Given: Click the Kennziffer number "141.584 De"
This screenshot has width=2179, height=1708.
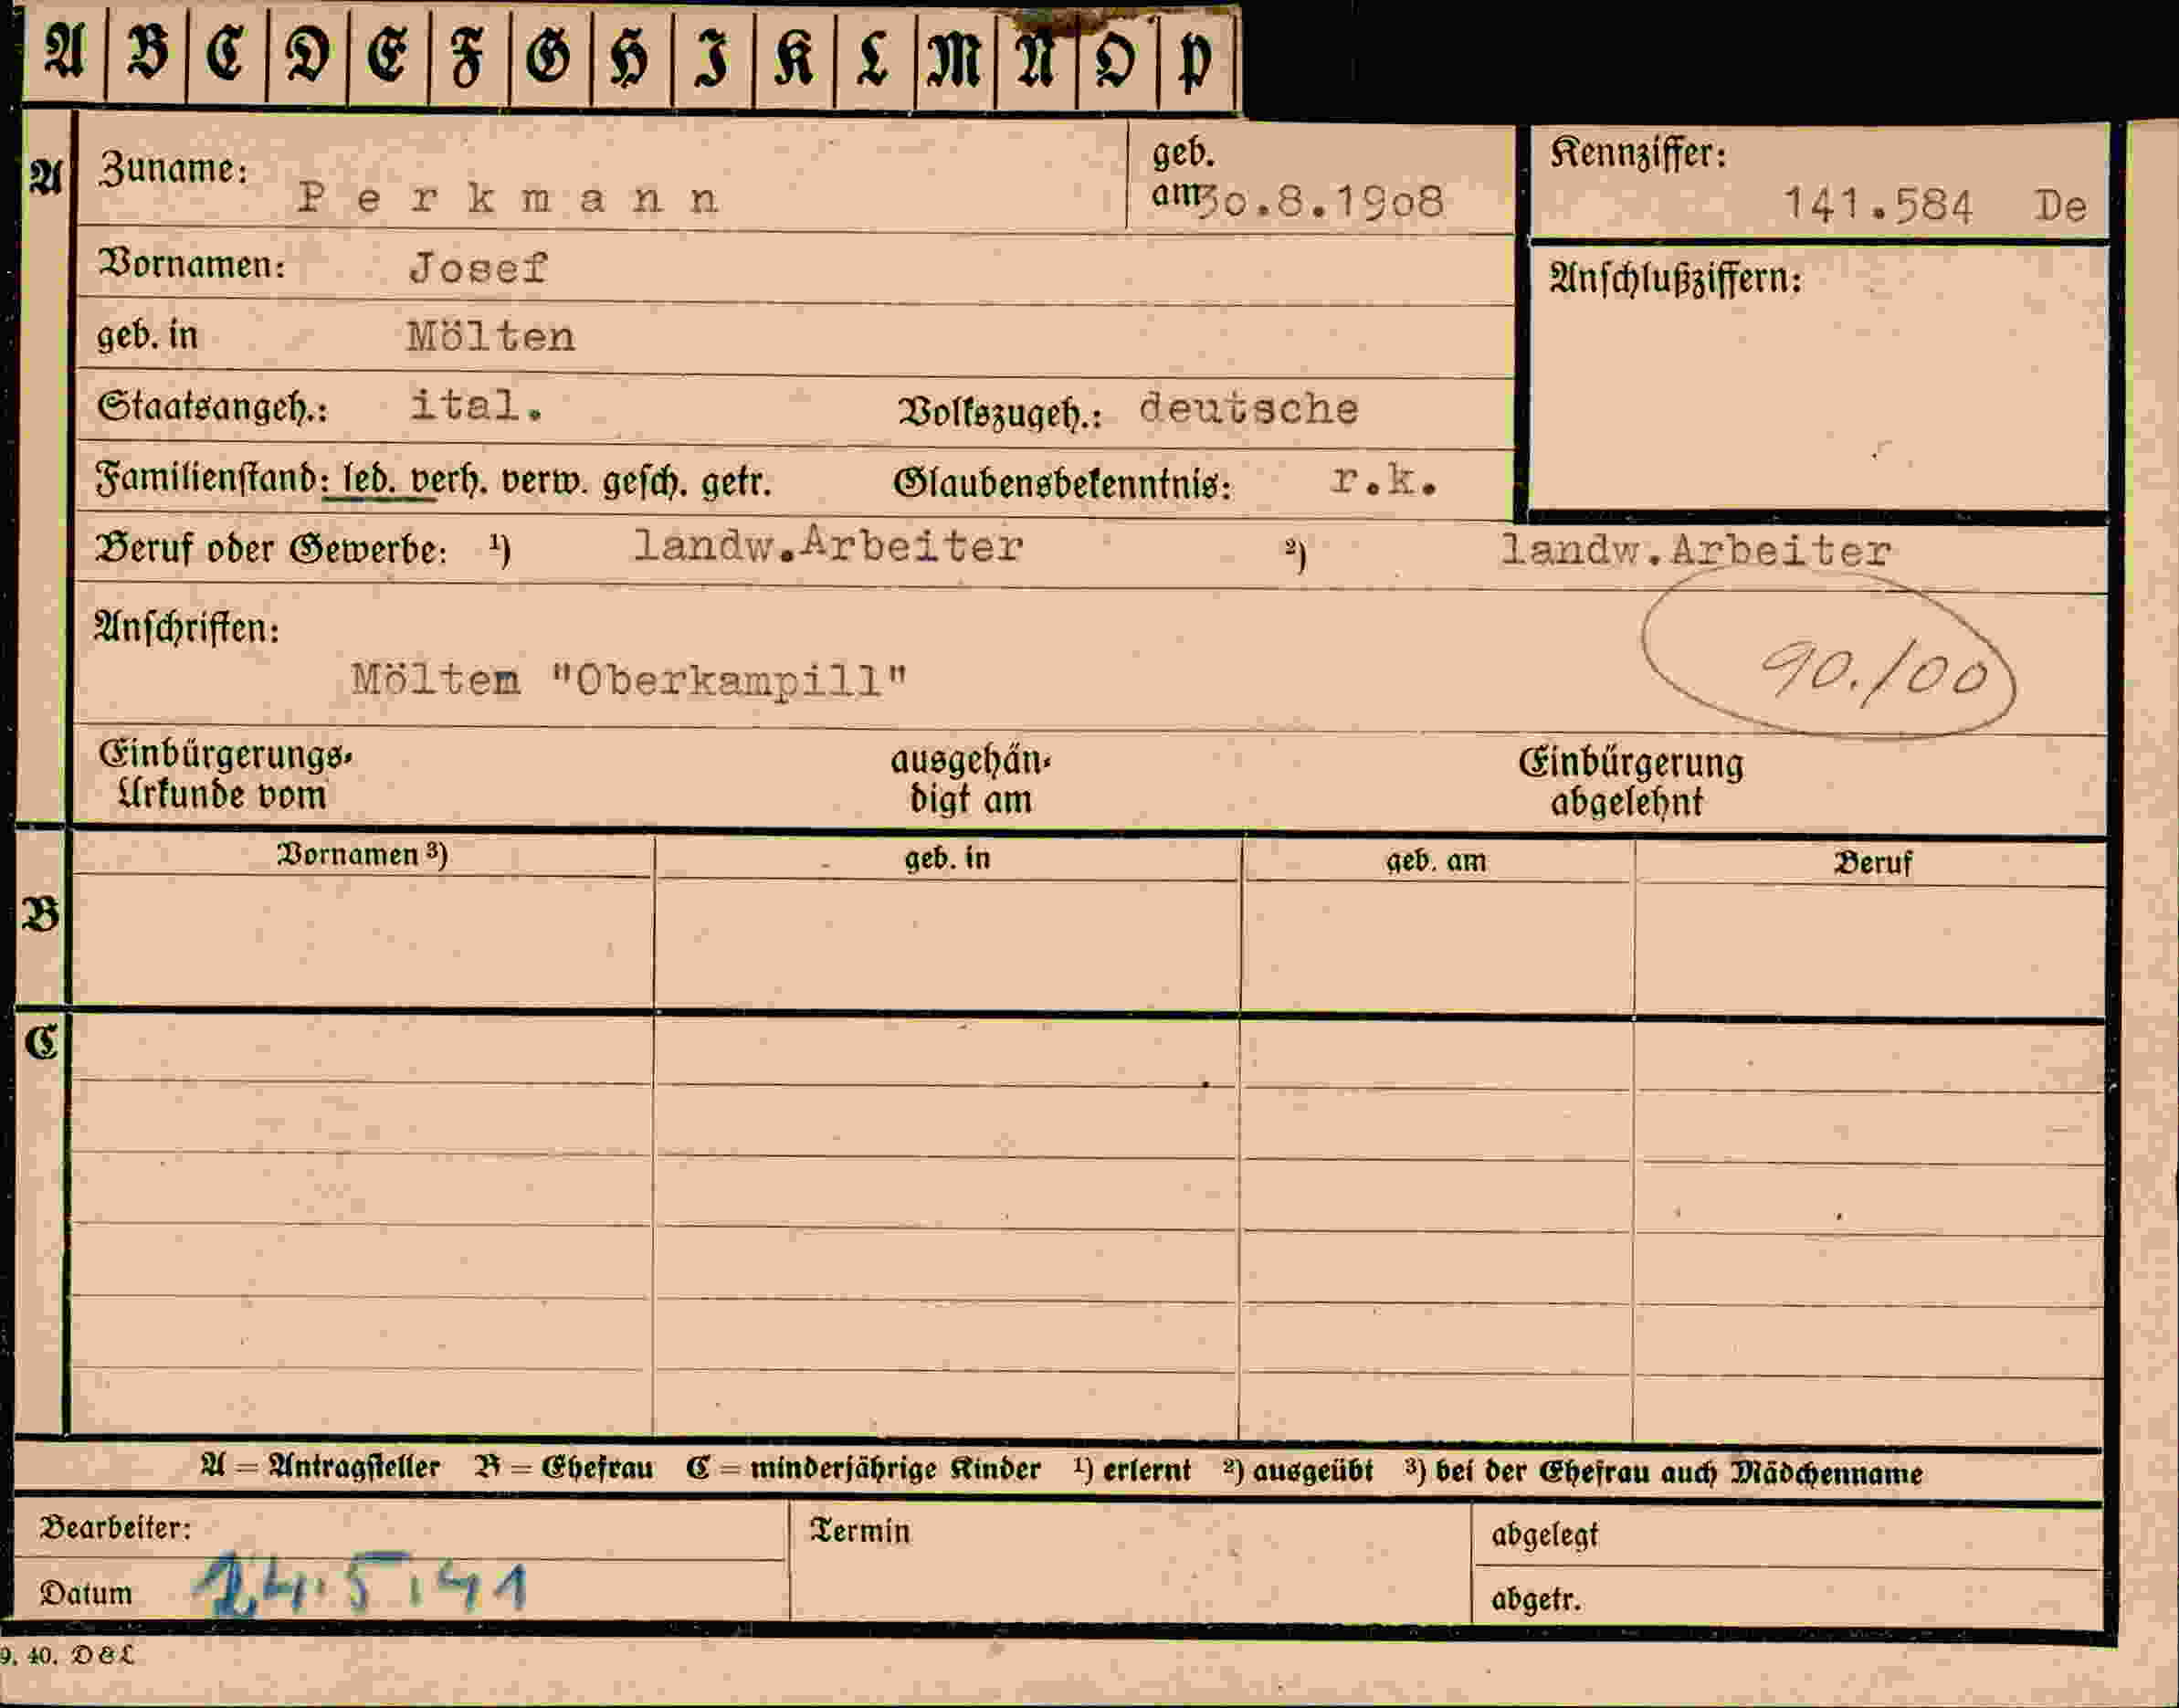Looking at the screenshot, I should [1935, 207].
